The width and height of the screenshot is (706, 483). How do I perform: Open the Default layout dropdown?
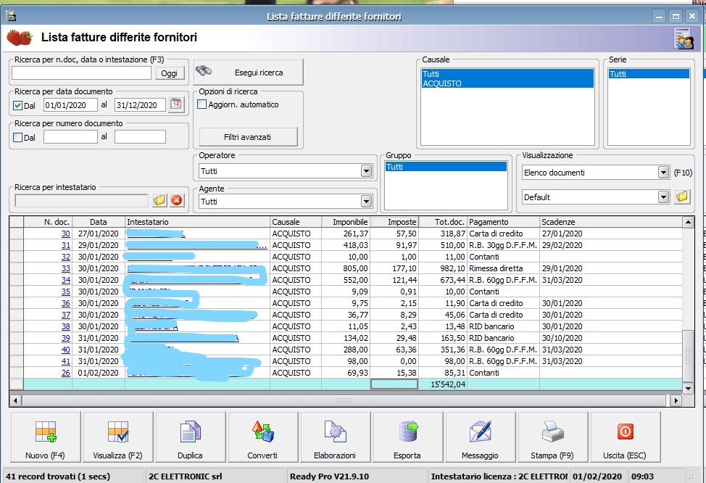(663, 197)
